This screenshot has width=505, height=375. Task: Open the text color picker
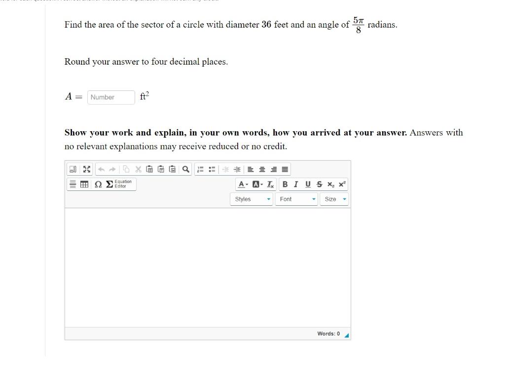point(242,184)
